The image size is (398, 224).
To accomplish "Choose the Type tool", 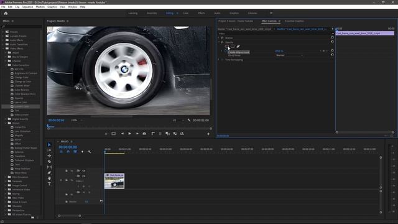I will [x=49, y=184].
